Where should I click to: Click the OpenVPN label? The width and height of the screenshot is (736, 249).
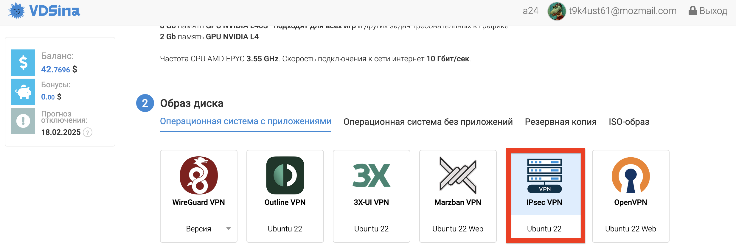click(631, 202)
